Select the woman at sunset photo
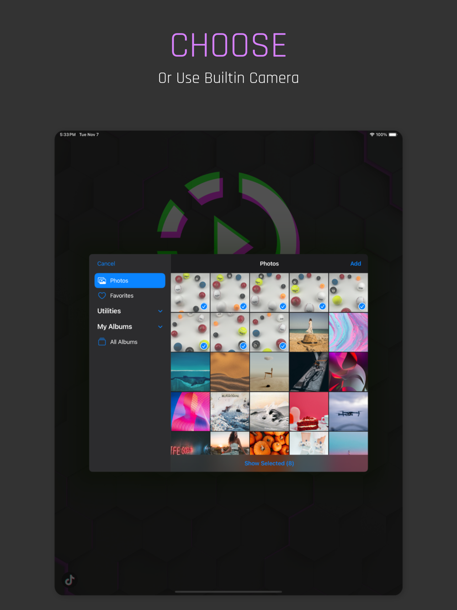Viewport: 457px width, 610px height. pos(230,443)
